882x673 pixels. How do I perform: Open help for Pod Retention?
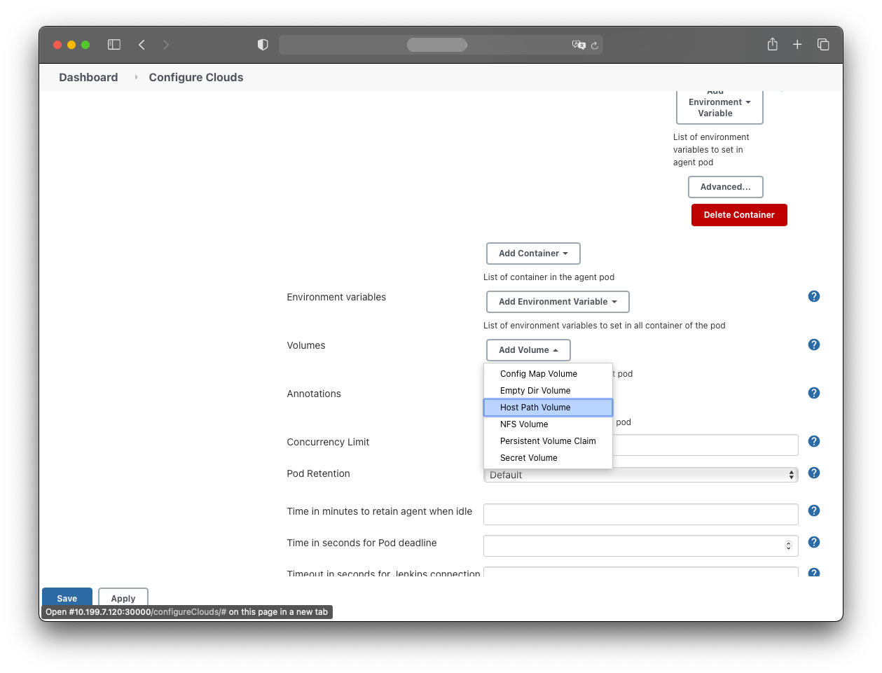coord(813,473)
